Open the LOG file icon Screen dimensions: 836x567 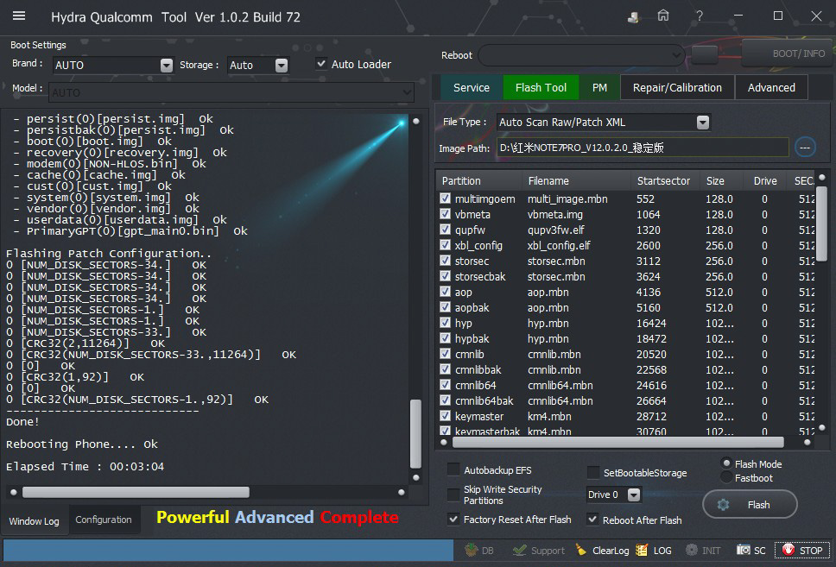click(x=653, y=551)
